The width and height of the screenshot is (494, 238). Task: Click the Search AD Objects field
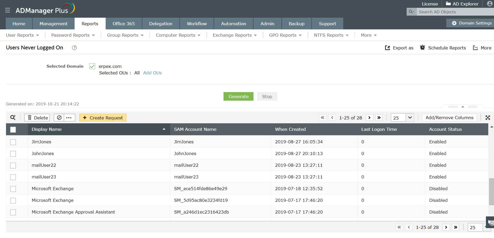pos(455,12)
